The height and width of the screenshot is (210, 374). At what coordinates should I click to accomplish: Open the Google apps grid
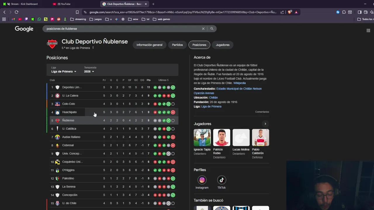368,30
